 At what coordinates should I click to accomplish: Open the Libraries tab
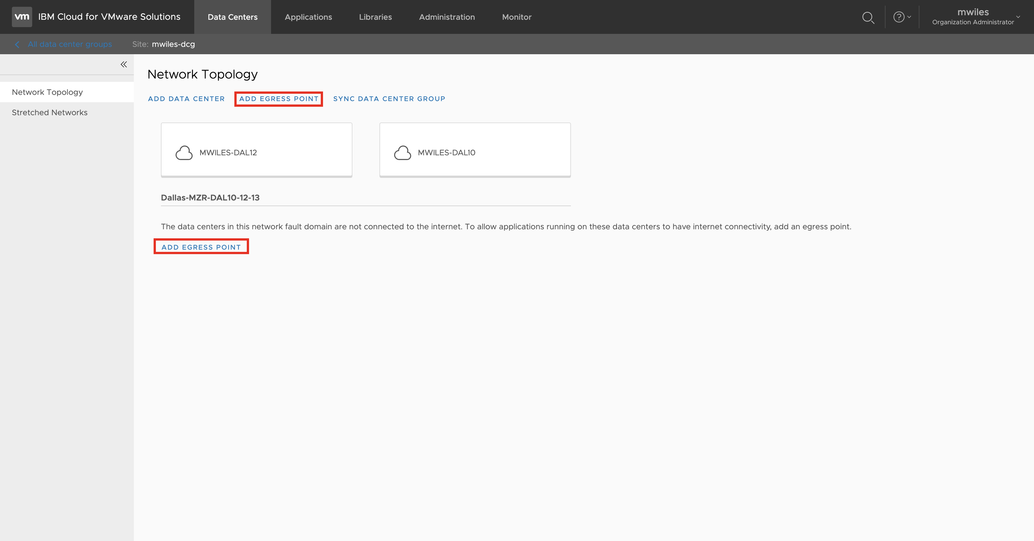375,17
